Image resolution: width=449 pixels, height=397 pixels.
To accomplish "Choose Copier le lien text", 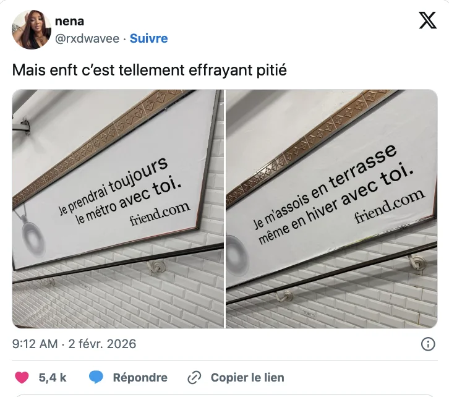I will click(247, 378).
